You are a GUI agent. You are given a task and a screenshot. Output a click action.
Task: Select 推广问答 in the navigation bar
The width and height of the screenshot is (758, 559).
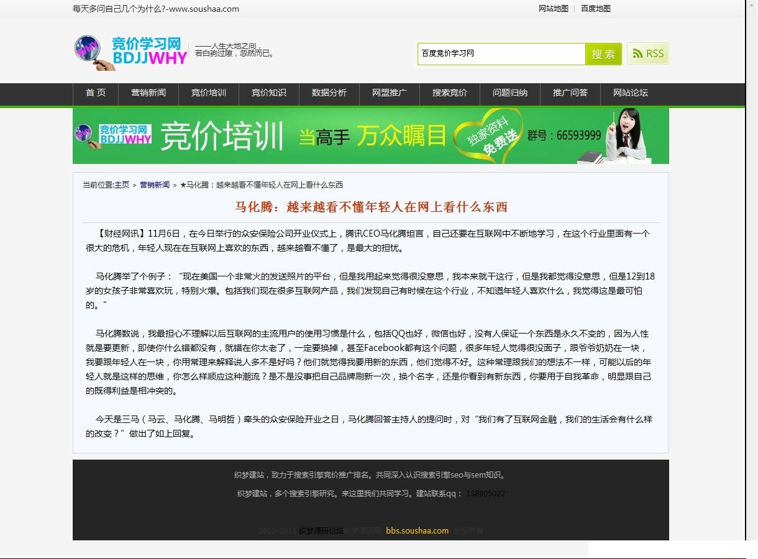pos(570,93)
